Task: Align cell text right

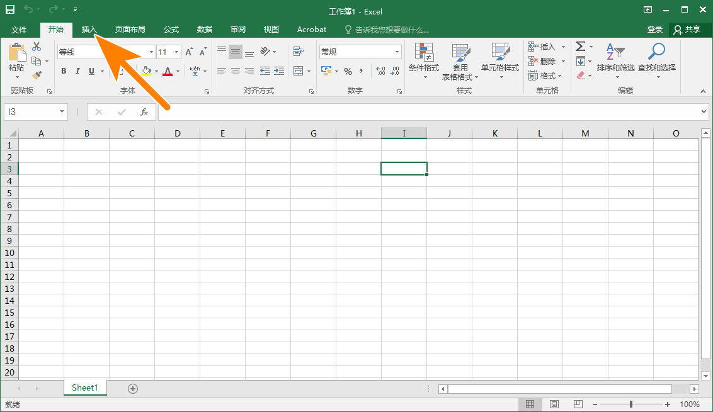Action: coord(249,71)
